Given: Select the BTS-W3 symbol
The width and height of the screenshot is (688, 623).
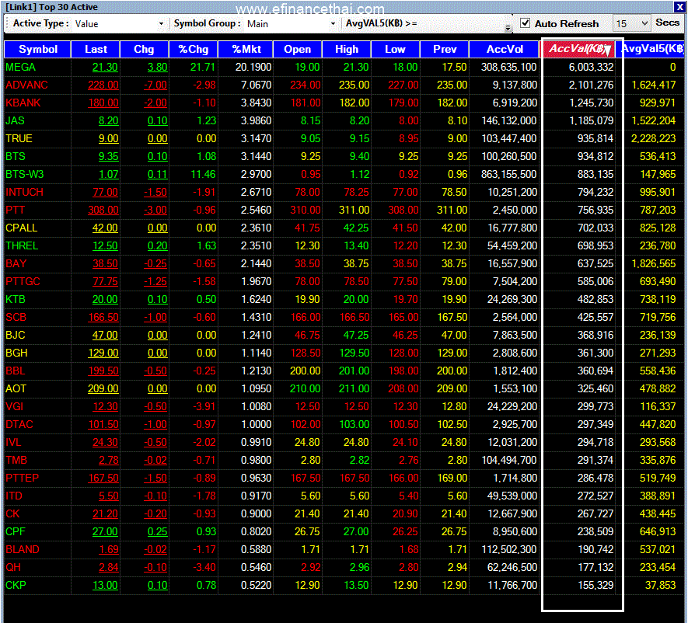Looking at the screenshot, I should click(x=25, y=174).
